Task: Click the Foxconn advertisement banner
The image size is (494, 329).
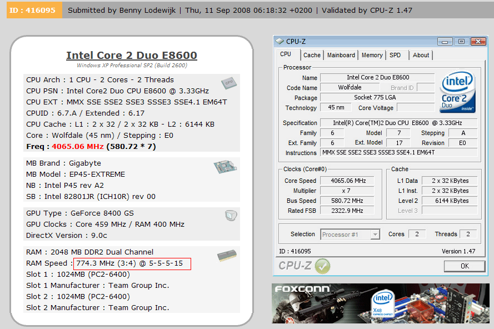Action: click(x=381, y=303)
